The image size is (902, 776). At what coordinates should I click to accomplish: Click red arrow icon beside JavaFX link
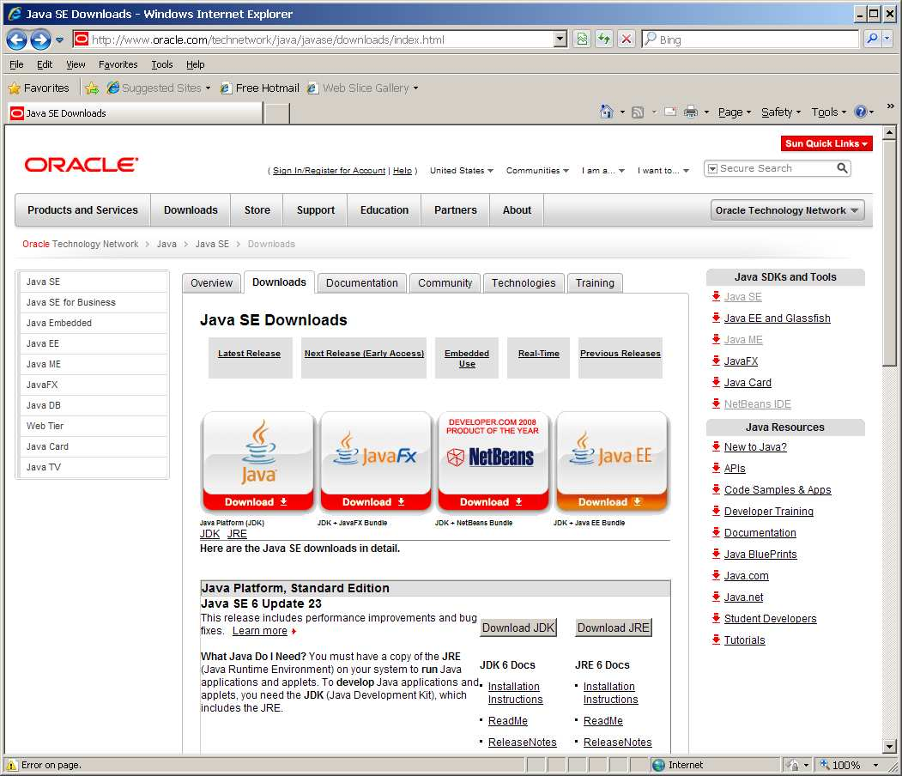point(716,361)
